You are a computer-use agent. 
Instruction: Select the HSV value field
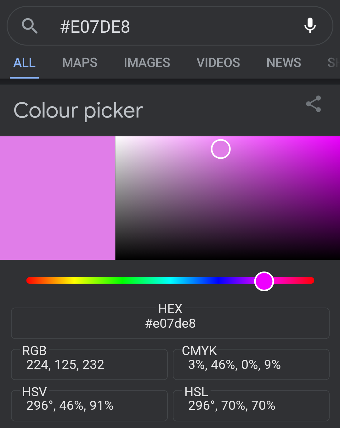(x=89, y=405)
